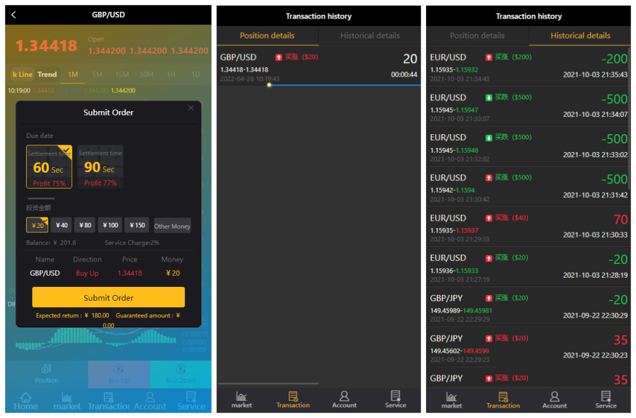Pick the ¥40 investment amount

(x=61, y=225)
